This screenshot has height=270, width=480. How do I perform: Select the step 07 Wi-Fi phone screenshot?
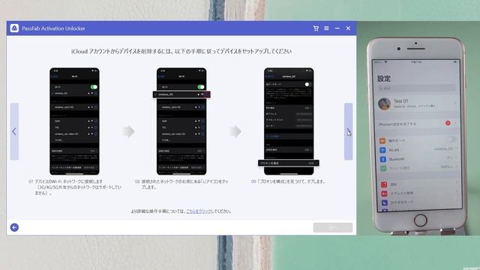click(74, 121)
